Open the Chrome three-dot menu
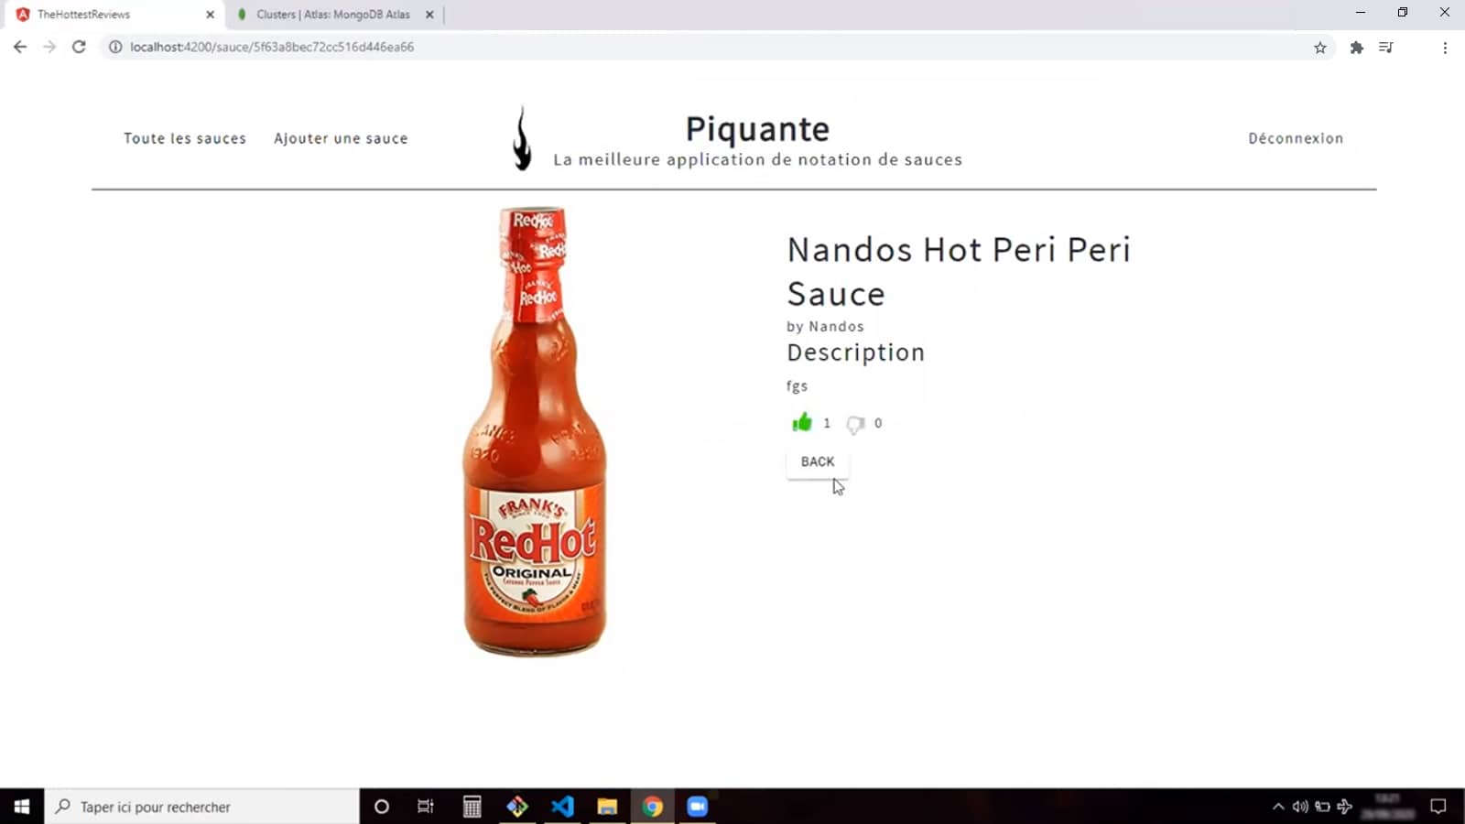Screen dimensions: 1465x824 [1445, 48]
